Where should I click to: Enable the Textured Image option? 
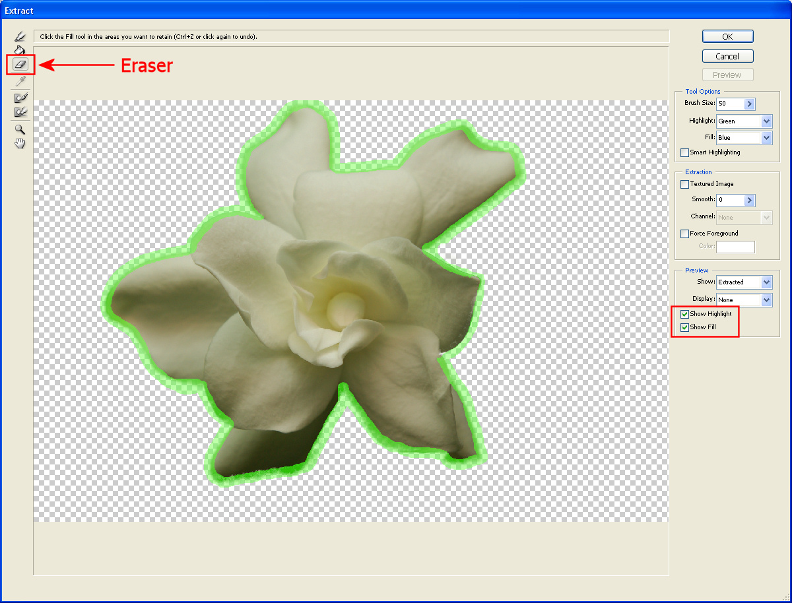point(684,184)
